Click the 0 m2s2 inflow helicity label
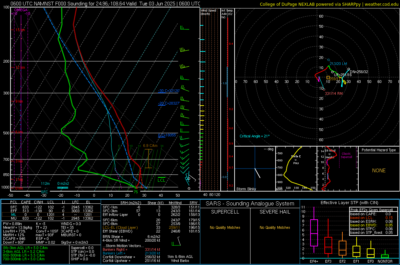 click(x=63, y=183)
